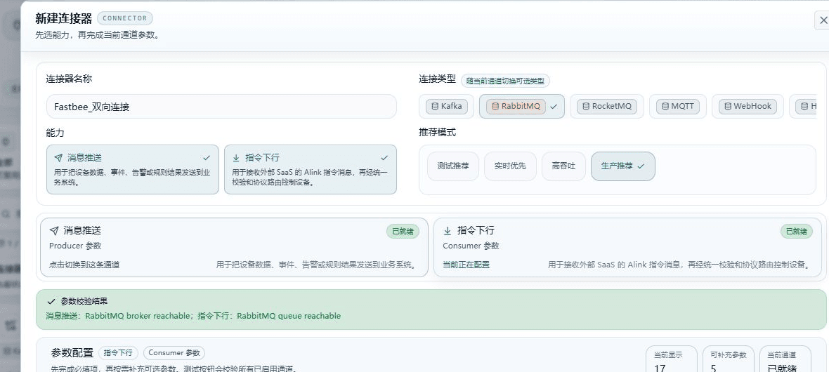Click the CONNECTOR badge
The image size is (829, 372).
click(125, 18)
